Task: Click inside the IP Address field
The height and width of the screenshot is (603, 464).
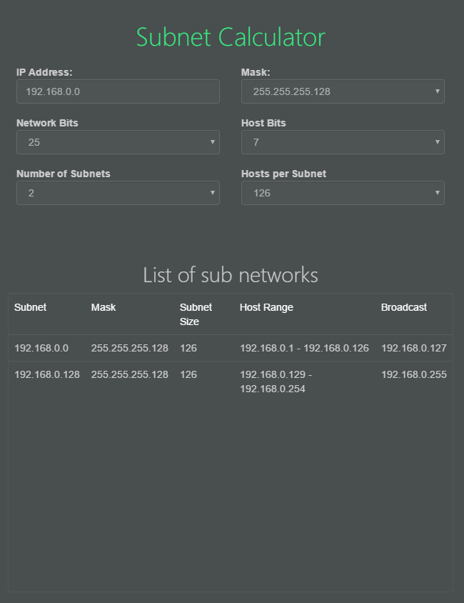Action: tap(118, 91)
